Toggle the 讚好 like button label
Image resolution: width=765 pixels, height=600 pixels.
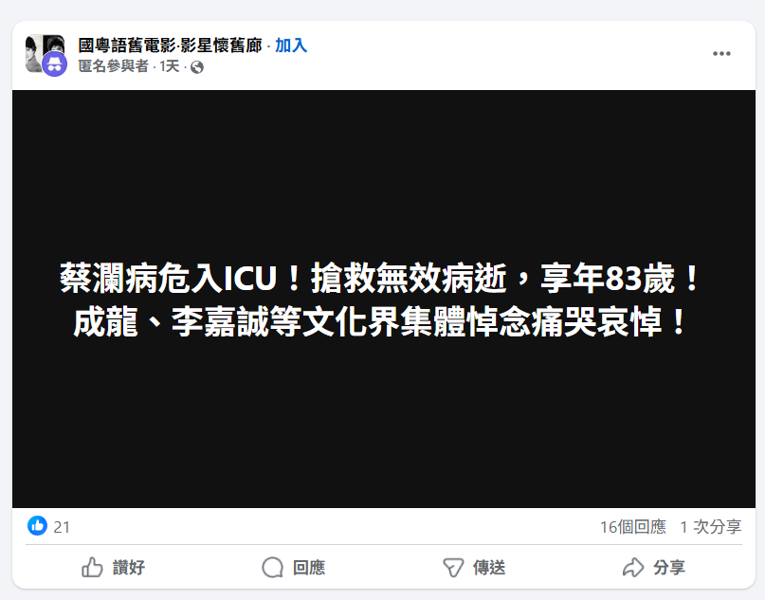point(129,568)
